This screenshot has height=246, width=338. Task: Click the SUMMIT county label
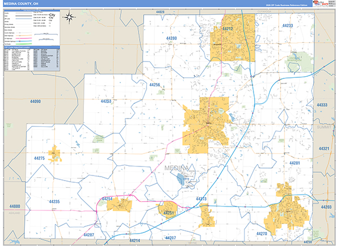(x=324, y=127)
